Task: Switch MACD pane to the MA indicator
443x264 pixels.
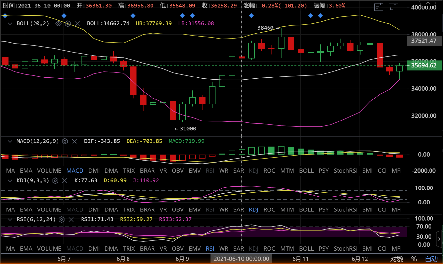Action: (x=11, y=171)
